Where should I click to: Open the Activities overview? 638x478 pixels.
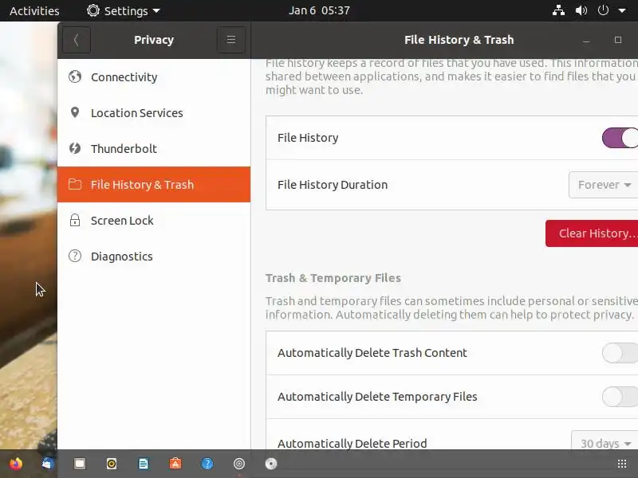click(x=34, y=10)
